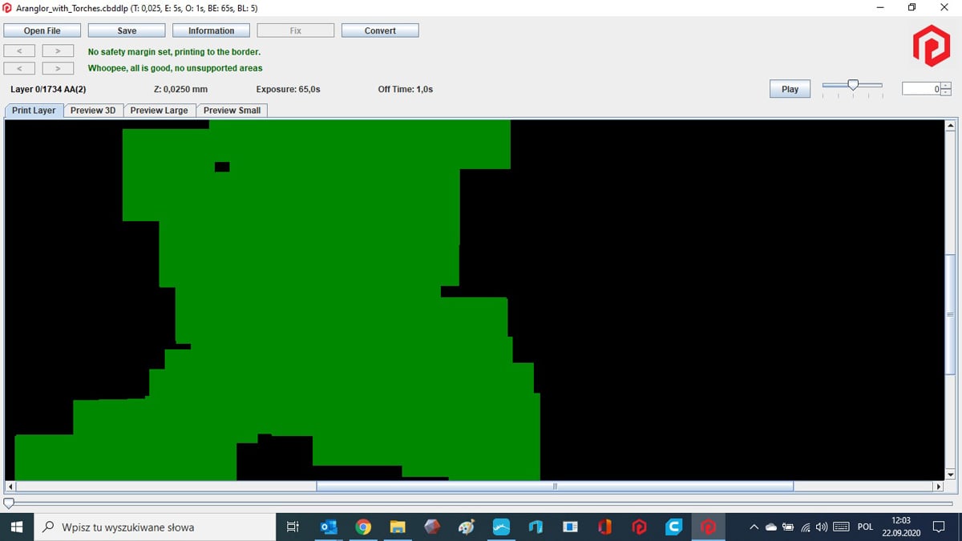Go to next safety margin issue arrow
962x541 pixels.
(58, 50)
